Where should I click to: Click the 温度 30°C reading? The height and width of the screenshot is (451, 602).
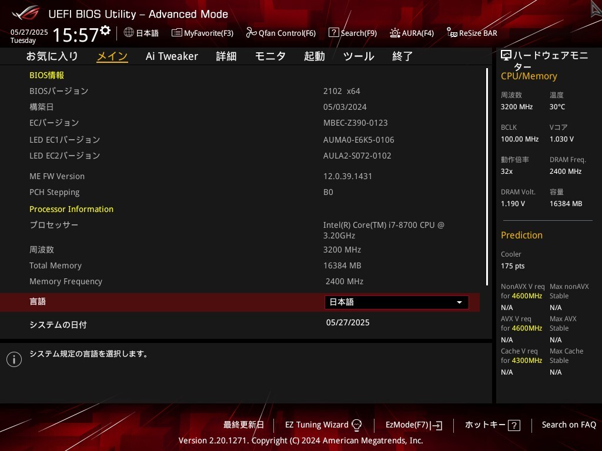(557, 107)
